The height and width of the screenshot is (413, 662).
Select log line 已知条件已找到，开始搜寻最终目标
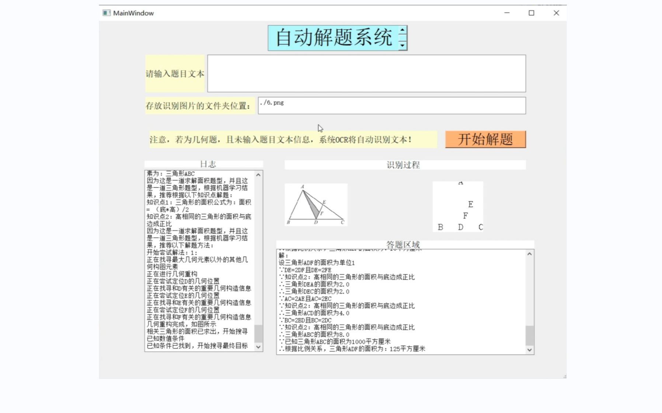point(197,346)
